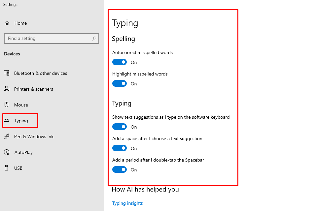The image size is (315, 211).
Task: Click the Spelling section heading
Action: [x=123, y=39]
